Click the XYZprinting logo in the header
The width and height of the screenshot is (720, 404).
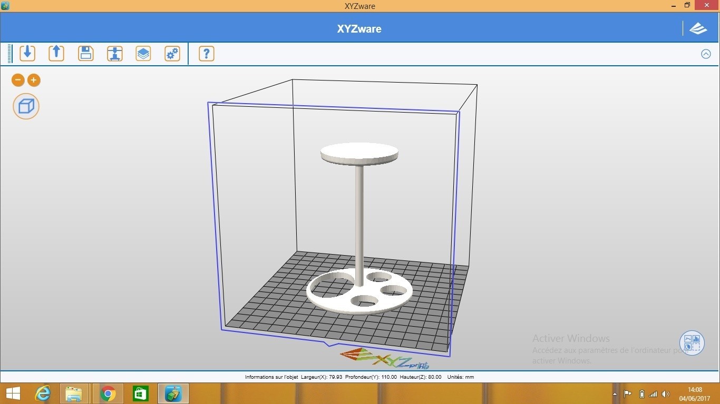pos(698,28)
